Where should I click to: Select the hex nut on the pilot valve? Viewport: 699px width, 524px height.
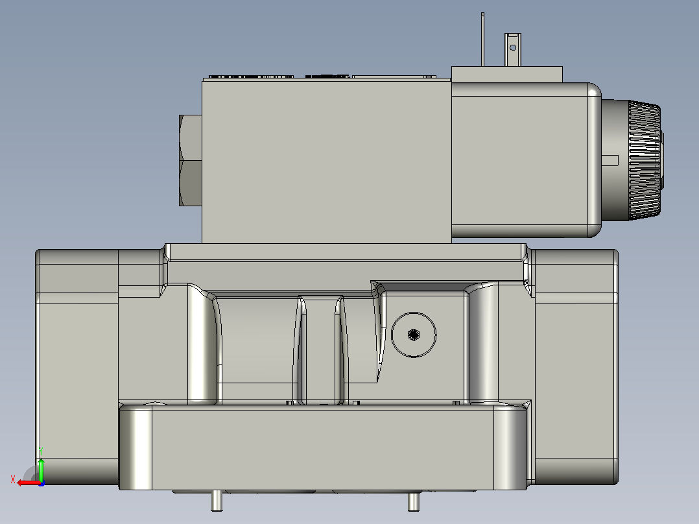[191, 161]
